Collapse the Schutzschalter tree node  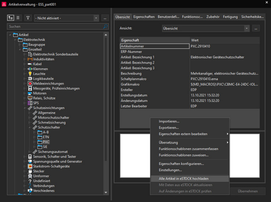[x=29, y=127]
